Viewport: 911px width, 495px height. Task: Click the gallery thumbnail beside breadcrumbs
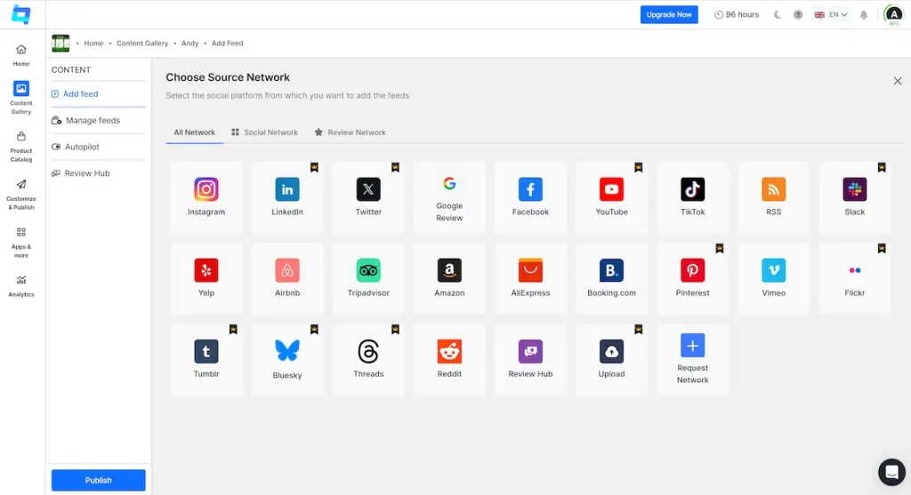tap(60, 43)
